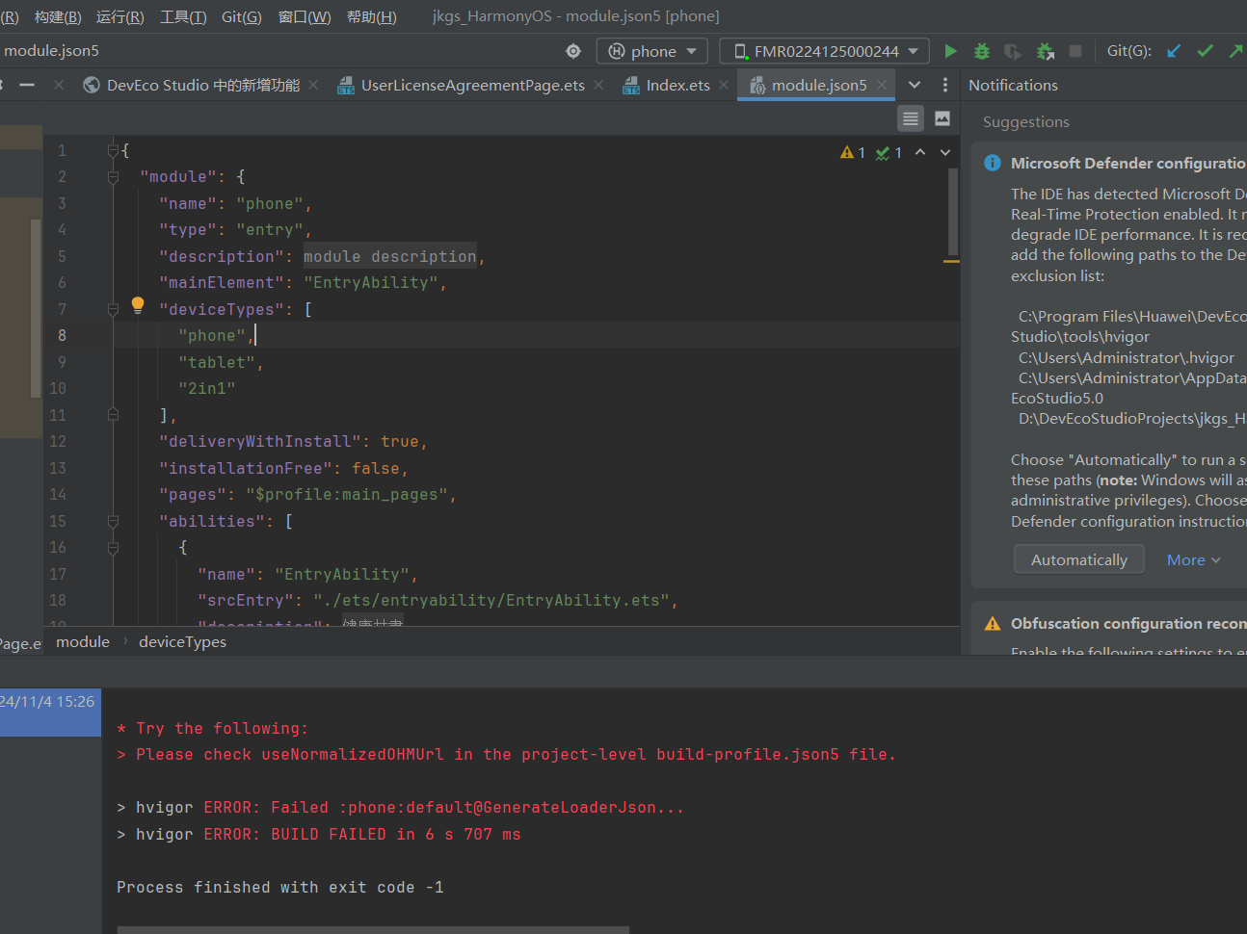This screenshot has height=934, width=1247.
Task: Start debugging with the green bug icon
Action: coord(981,51)
